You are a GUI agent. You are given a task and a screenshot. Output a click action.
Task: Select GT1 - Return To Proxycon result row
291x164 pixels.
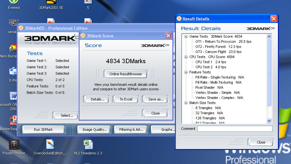point(223,42)
